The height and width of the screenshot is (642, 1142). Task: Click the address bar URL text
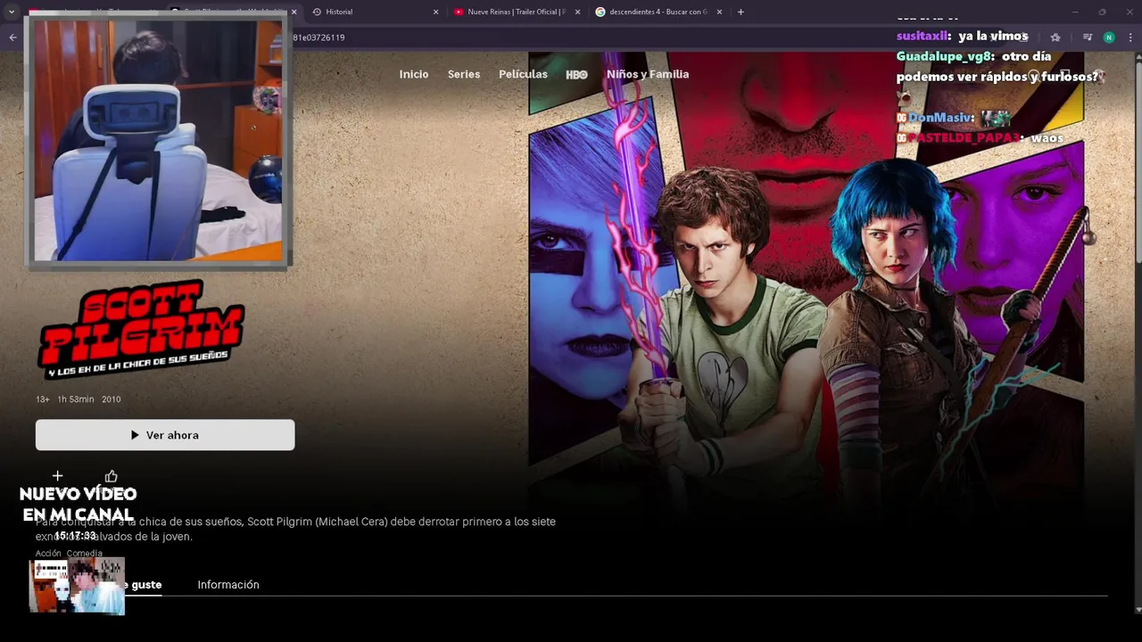point(319,37)
